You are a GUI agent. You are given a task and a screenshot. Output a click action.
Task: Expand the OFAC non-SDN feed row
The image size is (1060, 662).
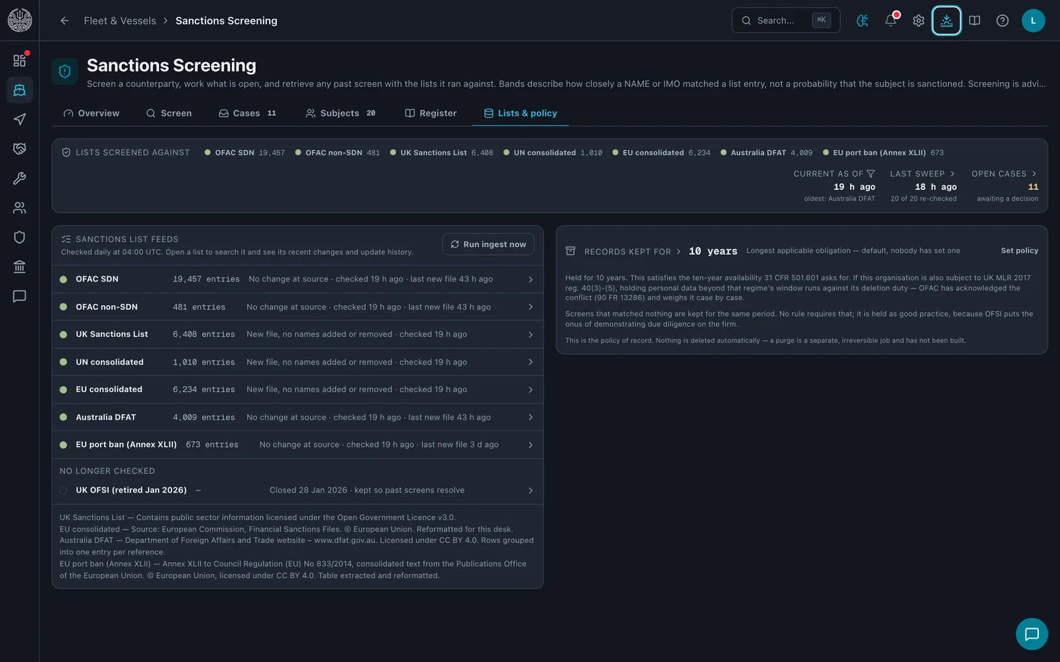tap(297, 307)
